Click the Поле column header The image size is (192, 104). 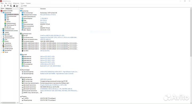click(22, 9)
